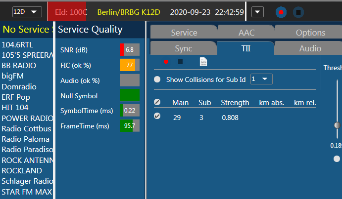342x199 pixels.
Task: Switch to the Sync tab
Action: click(184, 48)
